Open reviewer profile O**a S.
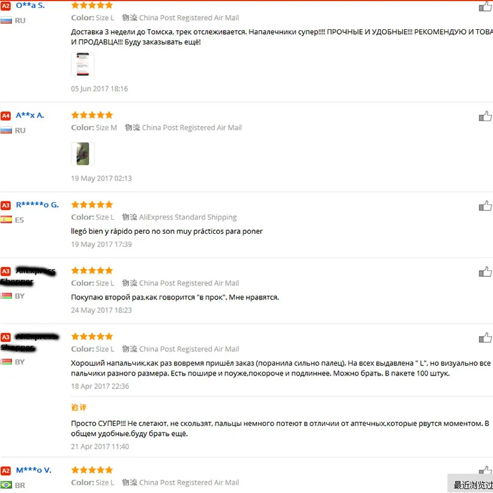 pos(30,5)
